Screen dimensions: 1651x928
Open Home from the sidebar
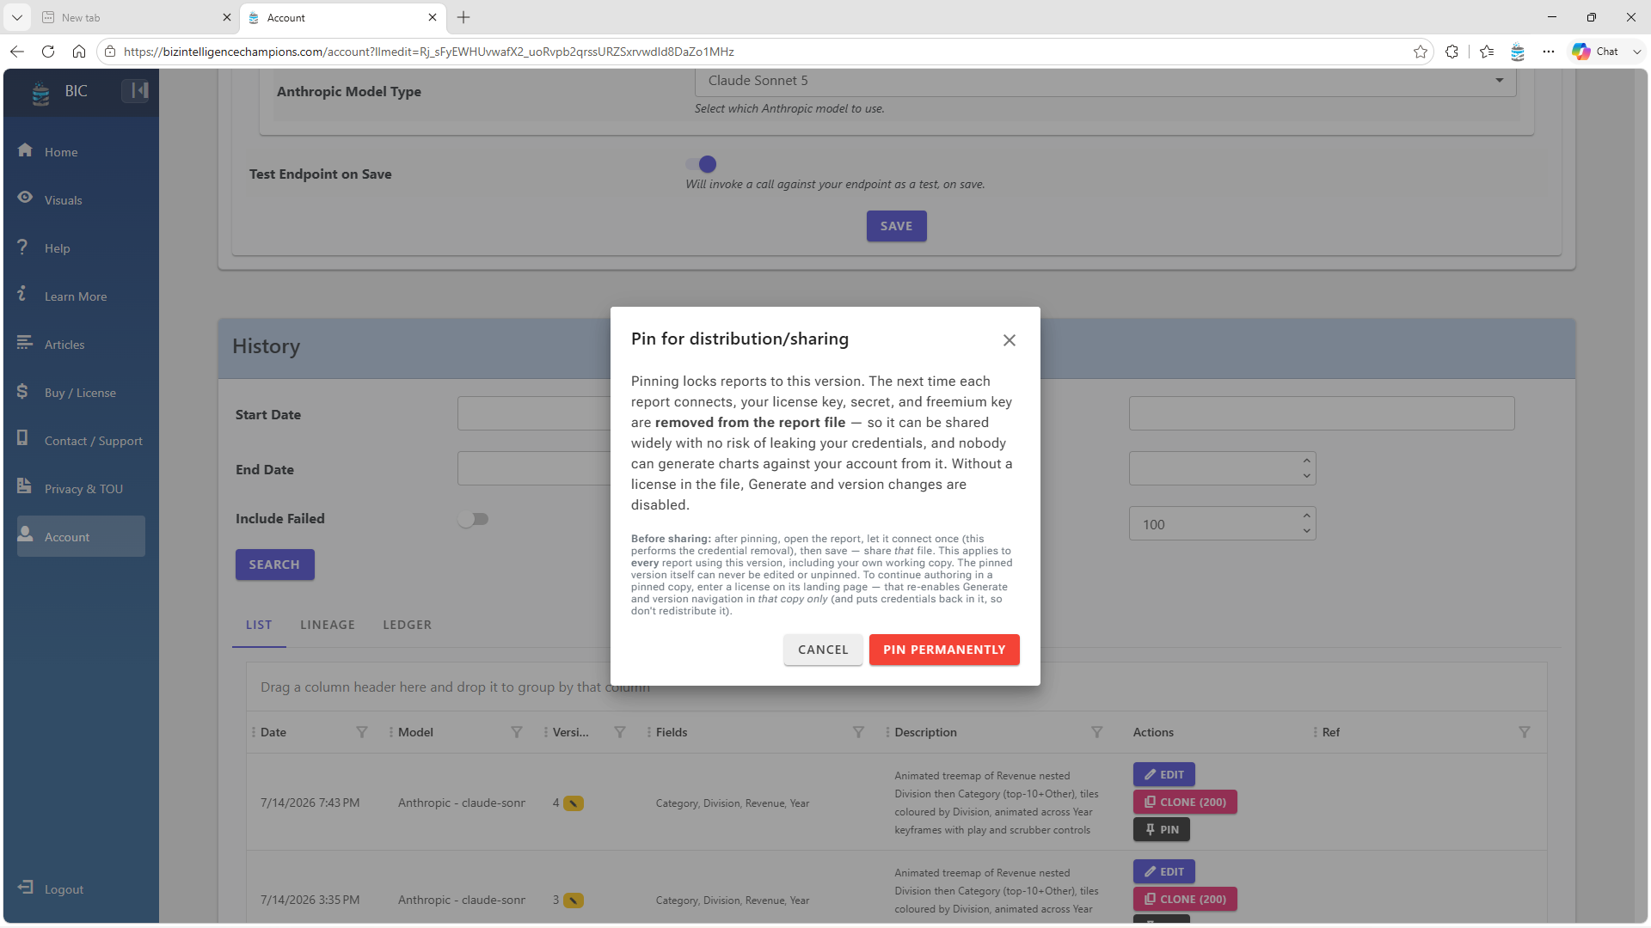(61, 152)
